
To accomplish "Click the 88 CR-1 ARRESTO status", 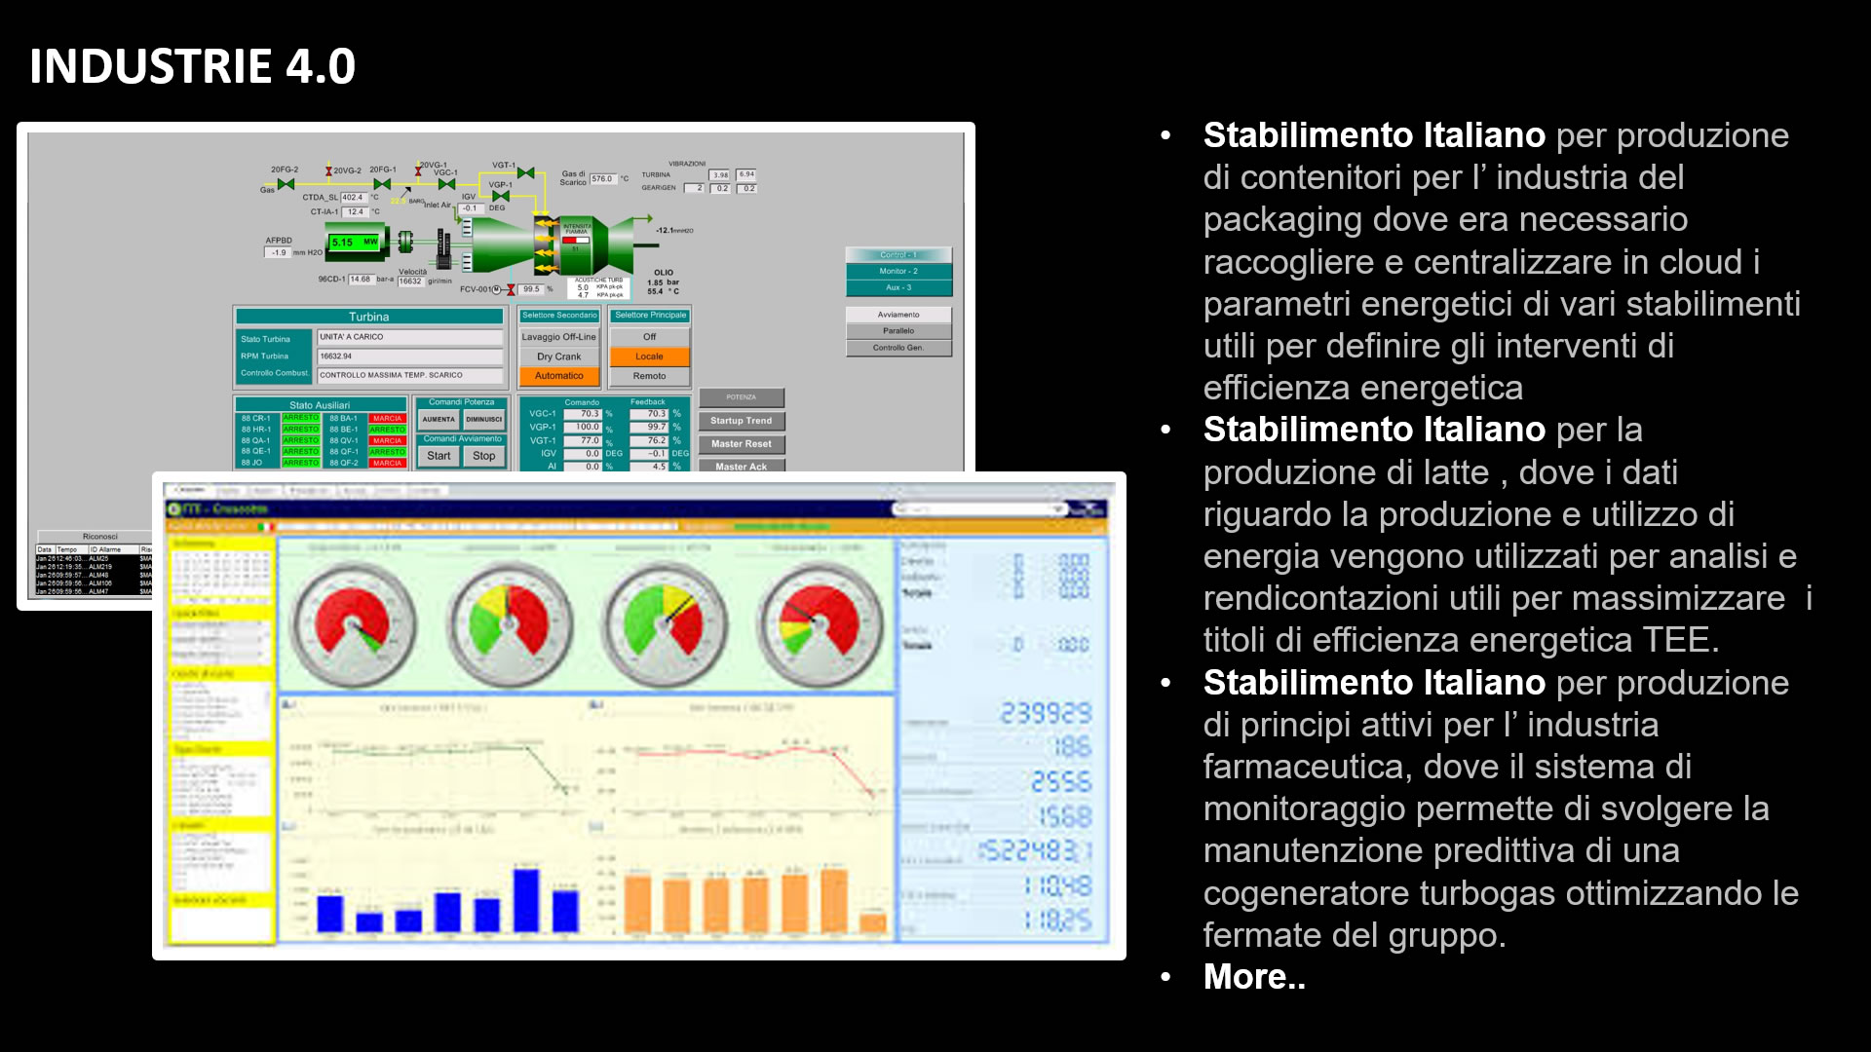I will [300, 418].
